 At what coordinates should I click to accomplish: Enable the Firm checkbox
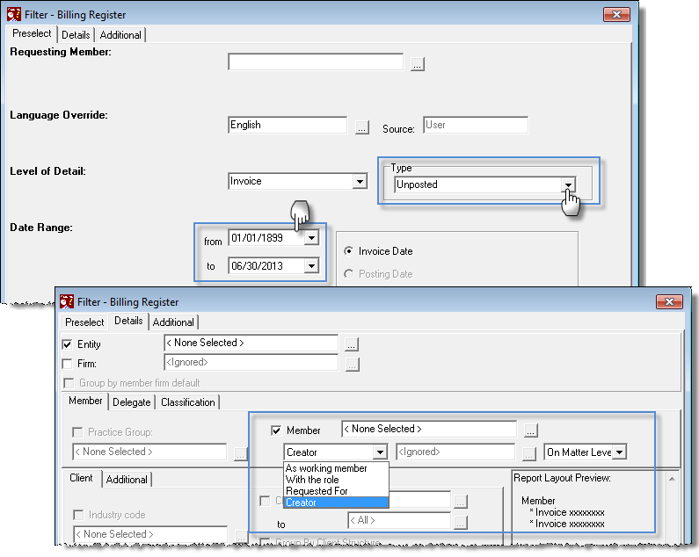pos(68,364)
